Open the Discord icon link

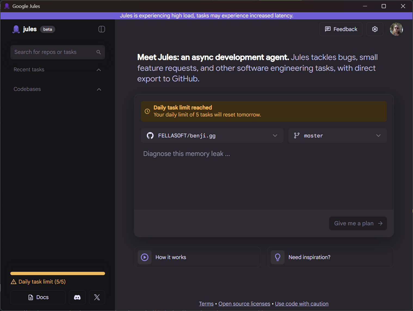point(77,297)
